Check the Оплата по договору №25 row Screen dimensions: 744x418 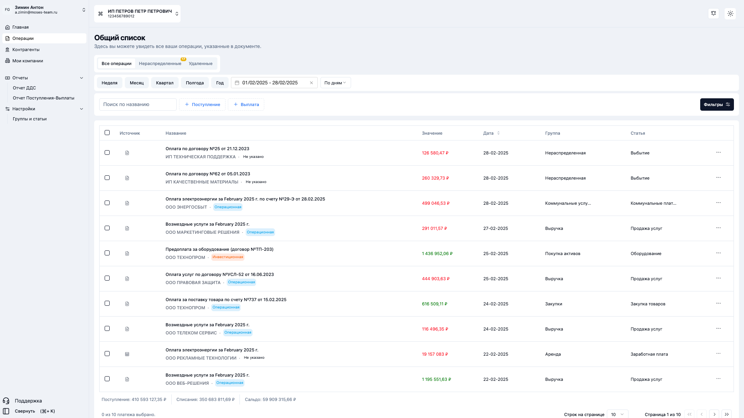tap(107, 152)
